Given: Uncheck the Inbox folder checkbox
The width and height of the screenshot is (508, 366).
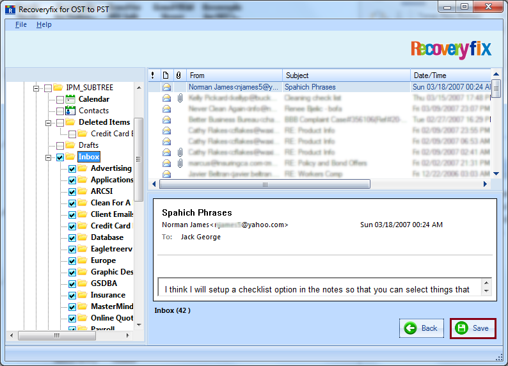Looking at the screenshot, I should (x=60, y=157).
